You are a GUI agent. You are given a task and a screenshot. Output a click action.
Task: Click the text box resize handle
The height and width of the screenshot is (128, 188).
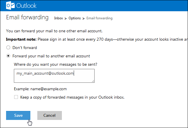click(x=93, y=81)
